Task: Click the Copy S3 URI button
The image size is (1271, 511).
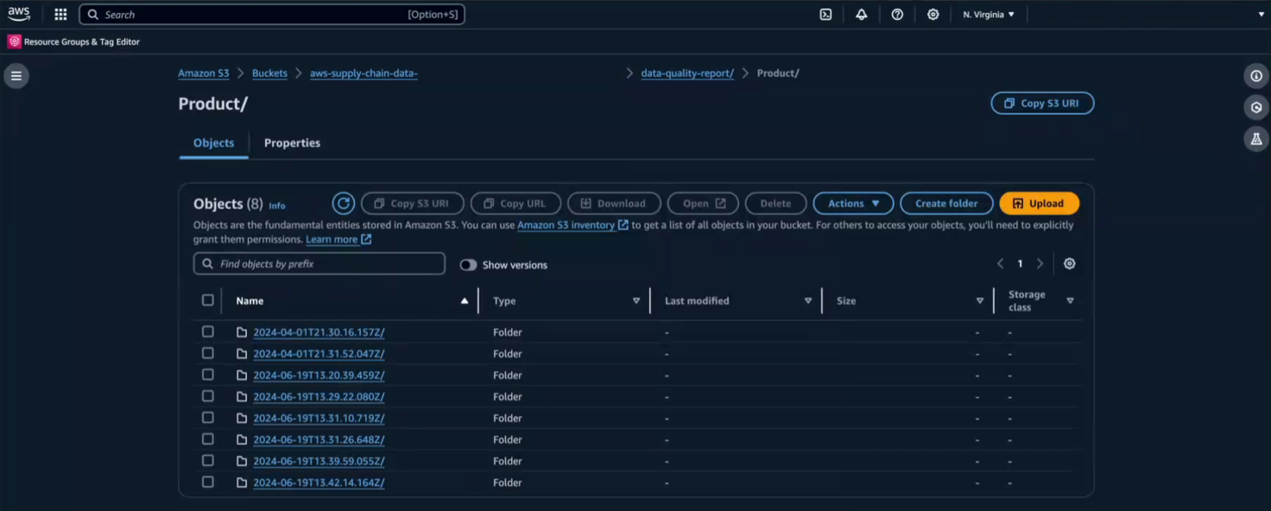Action: [x=1042, y=103]
